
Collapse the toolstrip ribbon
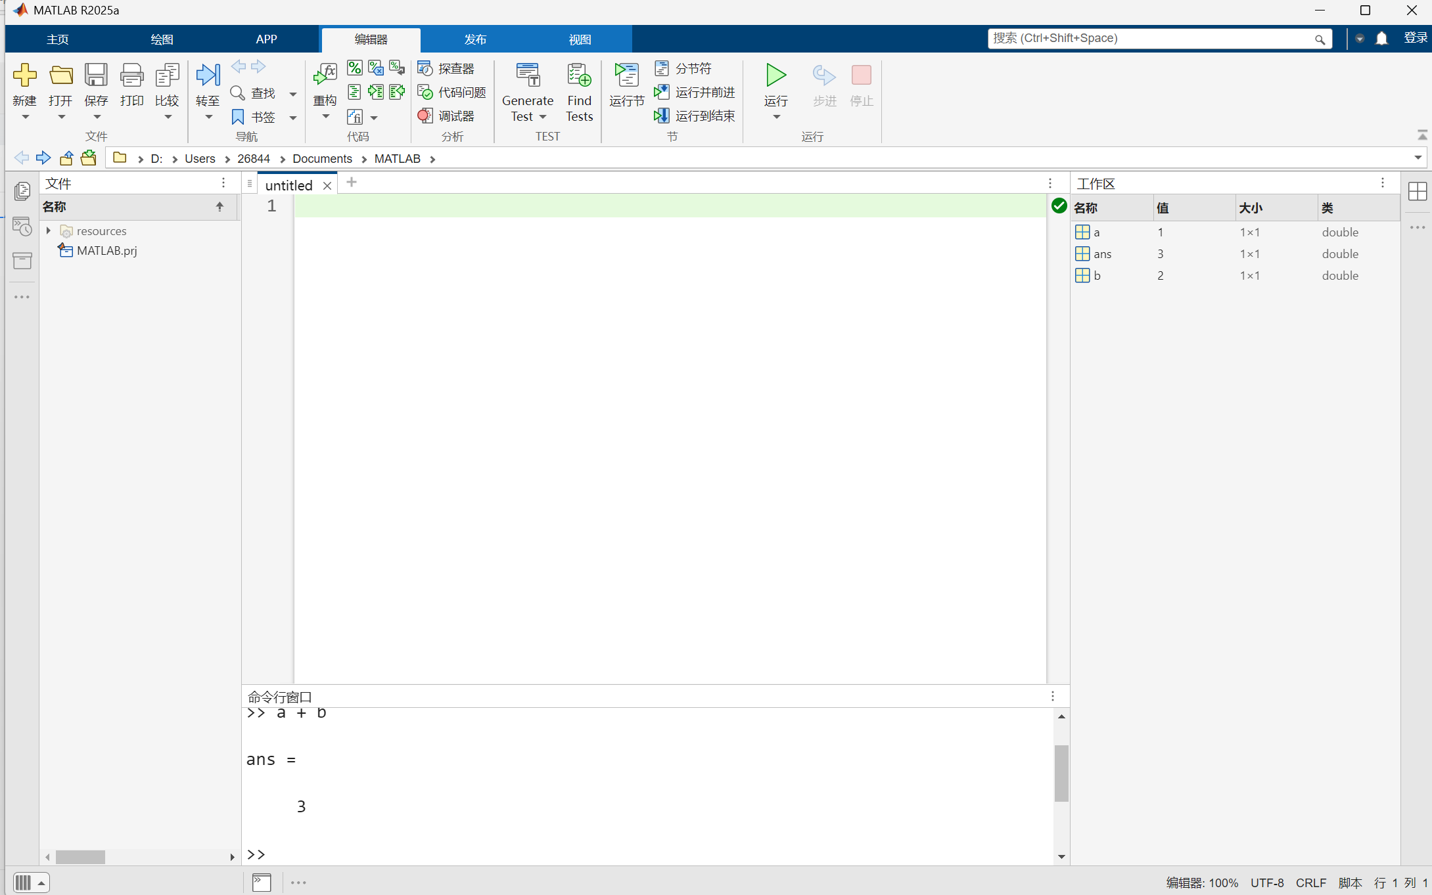pos(1422,135)
